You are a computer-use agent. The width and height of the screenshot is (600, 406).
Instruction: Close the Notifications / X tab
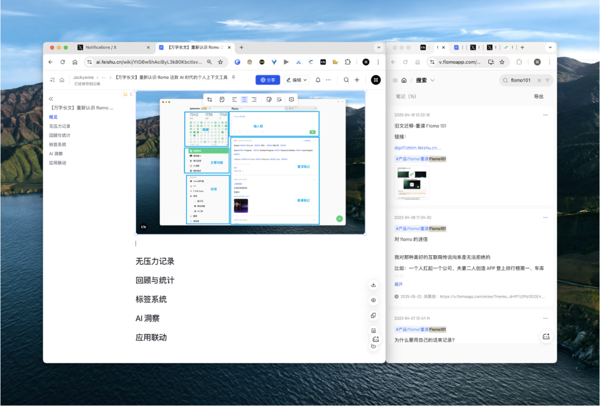coord(148,47)
